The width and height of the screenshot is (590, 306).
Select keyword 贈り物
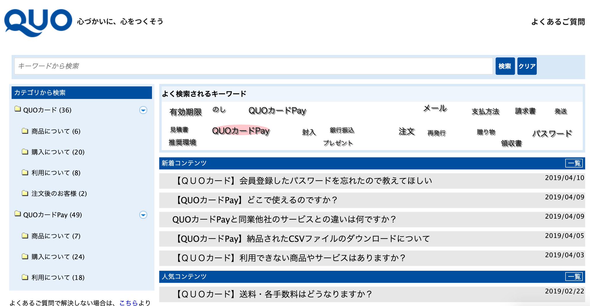coord(486,132)
